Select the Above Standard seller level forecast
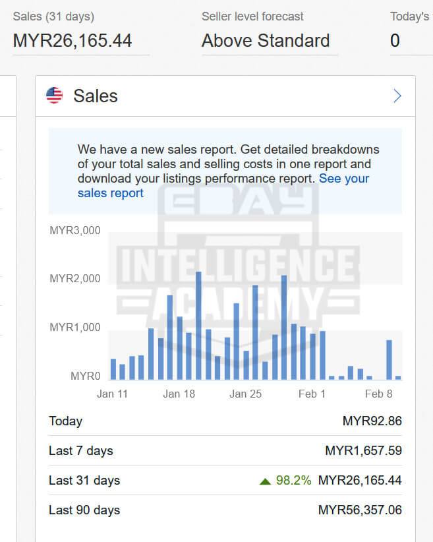Viewport: 433px width, 542px height. tap(266, 41)
